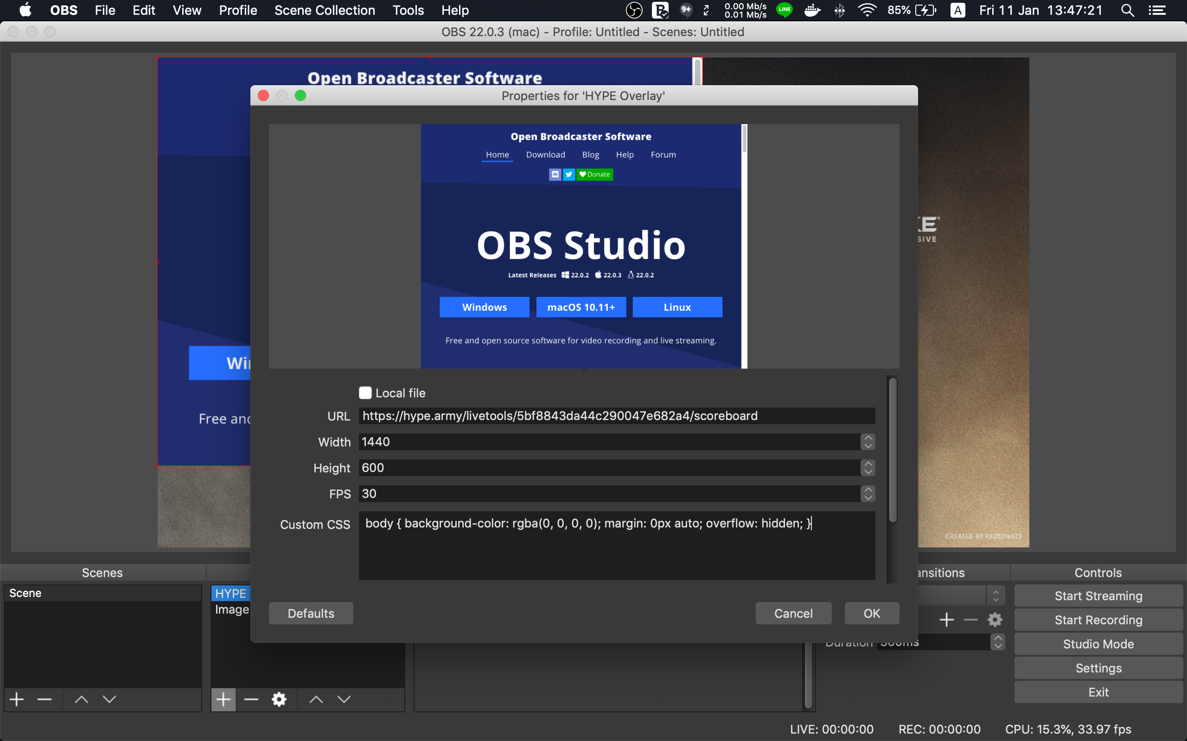This screenshot has width=1187, height=741.
Task: Remove transition with minus icon
Action: pos(970,620)
